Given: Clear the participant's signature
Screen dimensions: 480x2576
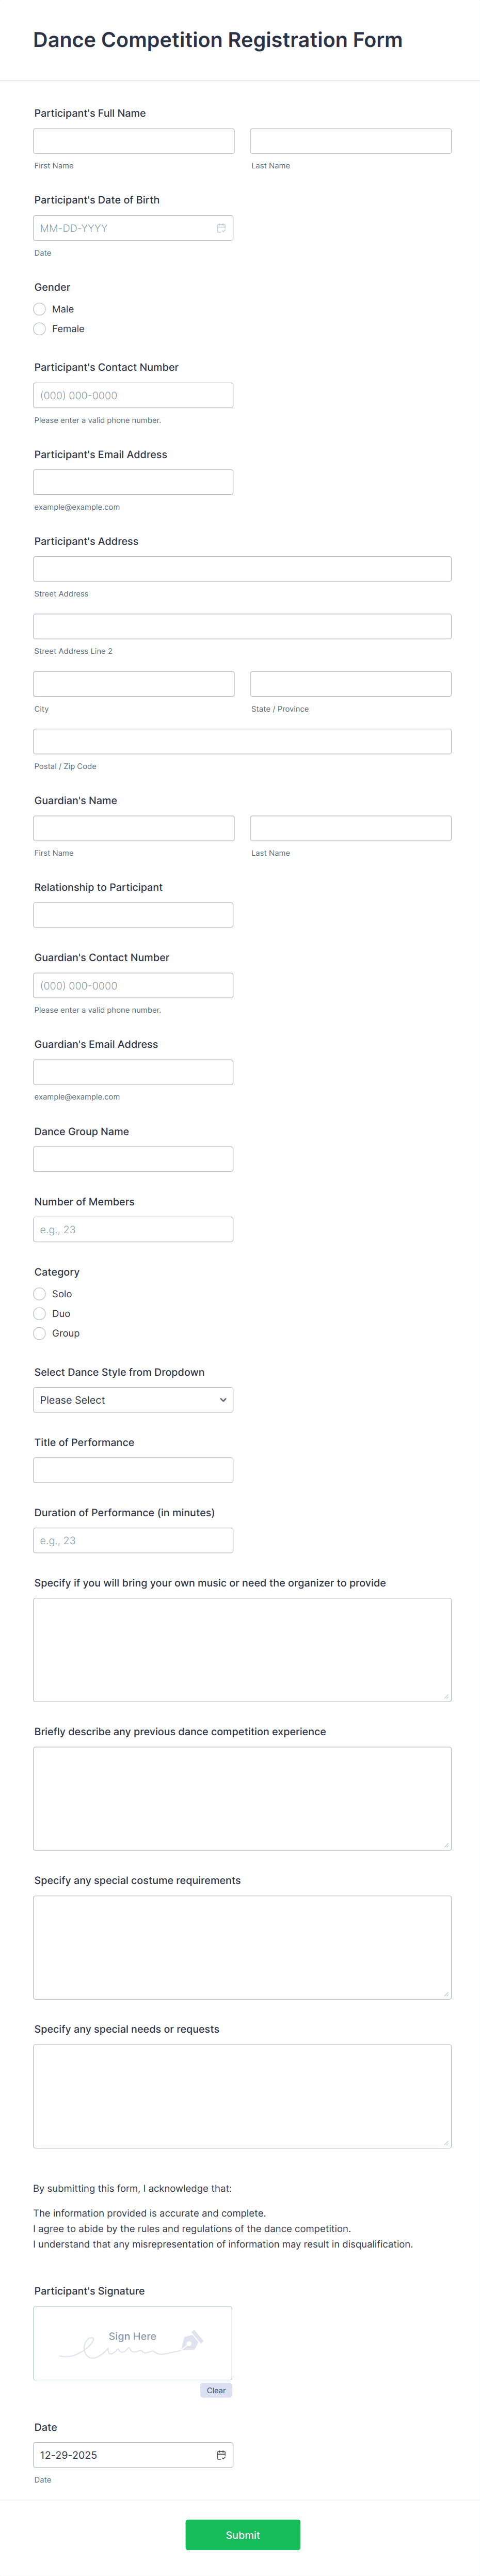Looking at the screenshot, I should 216,2390.
